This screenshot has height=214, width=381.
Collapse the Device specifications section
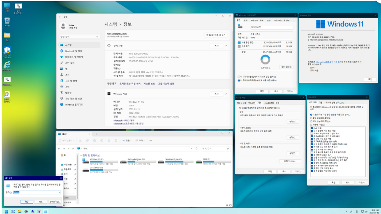pyautogui.click(x=226, y=46)
